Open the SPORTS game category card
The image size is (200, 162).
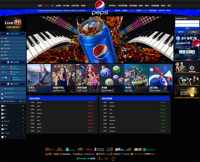(39, 78)
